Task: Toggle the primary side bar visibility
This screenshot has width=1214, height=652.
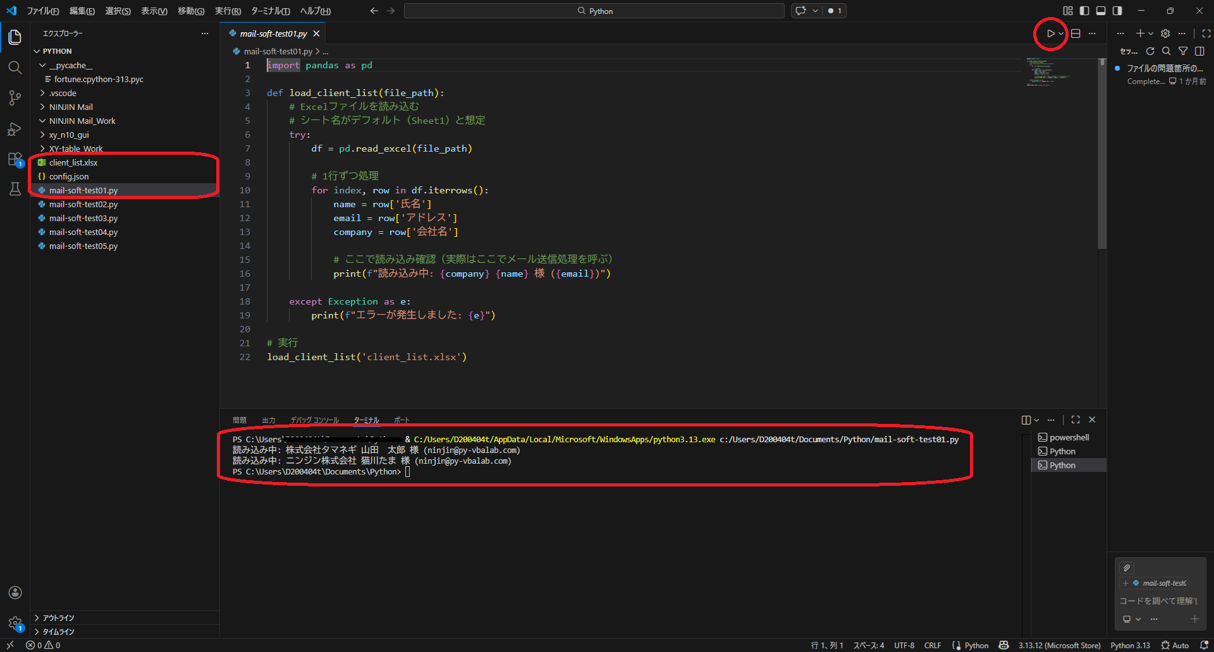Action: point(1084,11)
